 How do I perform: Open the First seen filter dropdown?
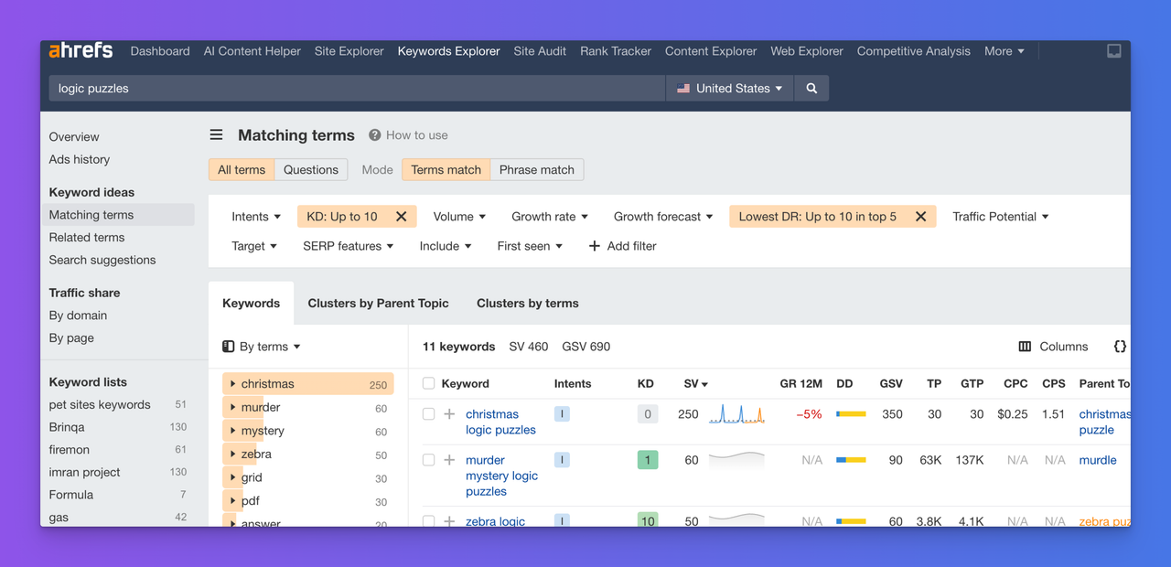tap(530, 246)
